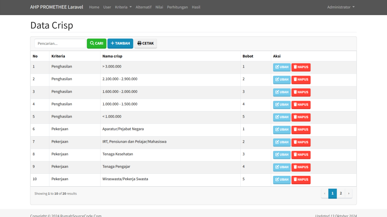
Task: Click the CETAK print button
Action: [145, 43]
